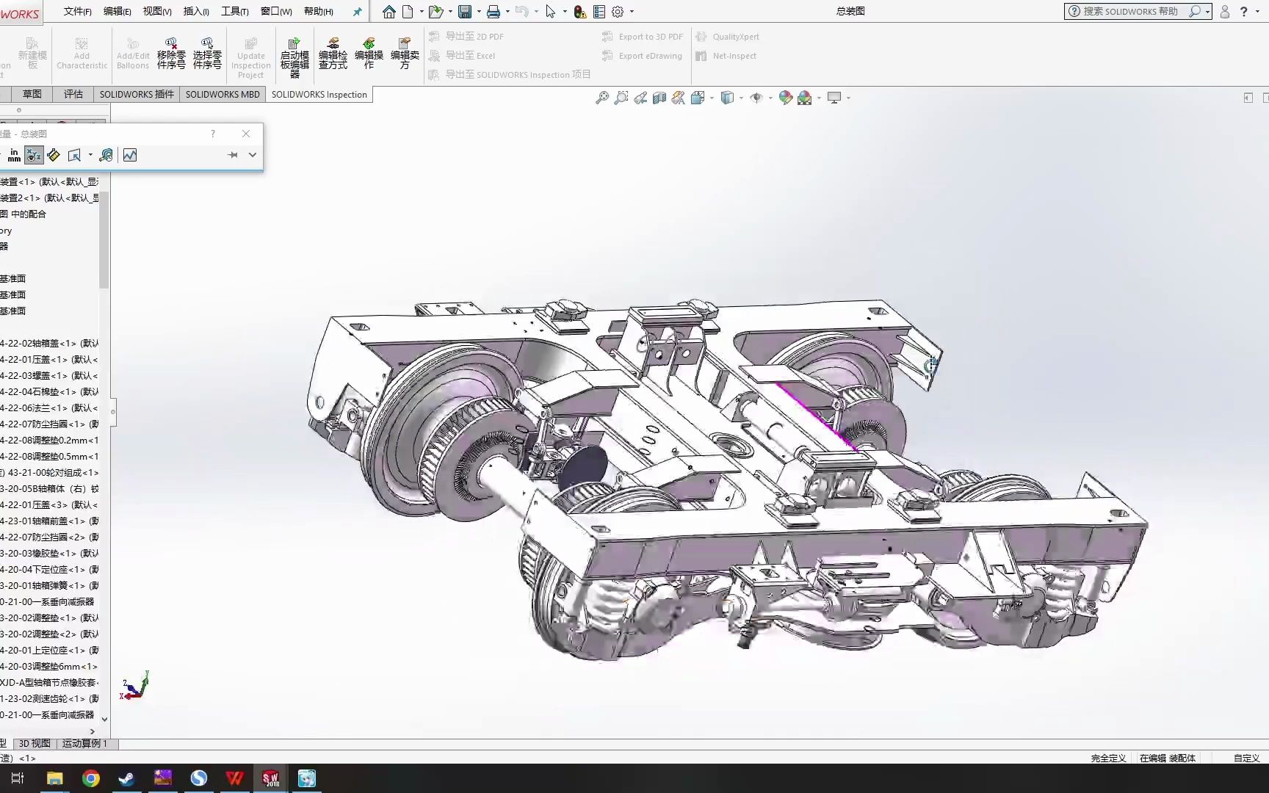Expand the Measure dialog with the chevron

coord(253,155)
